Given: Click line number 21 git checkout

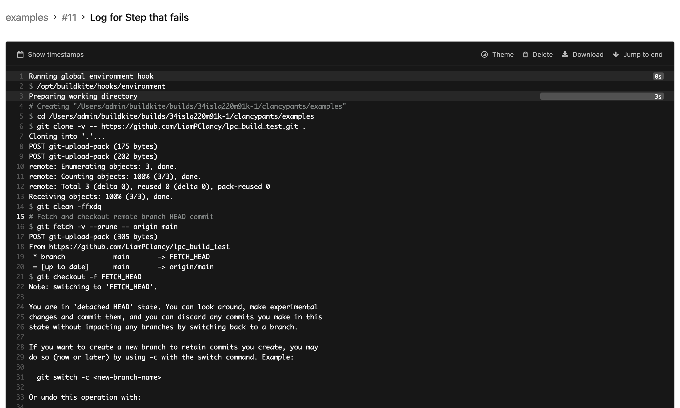Looking at the screenshot, I should (20, 277).
